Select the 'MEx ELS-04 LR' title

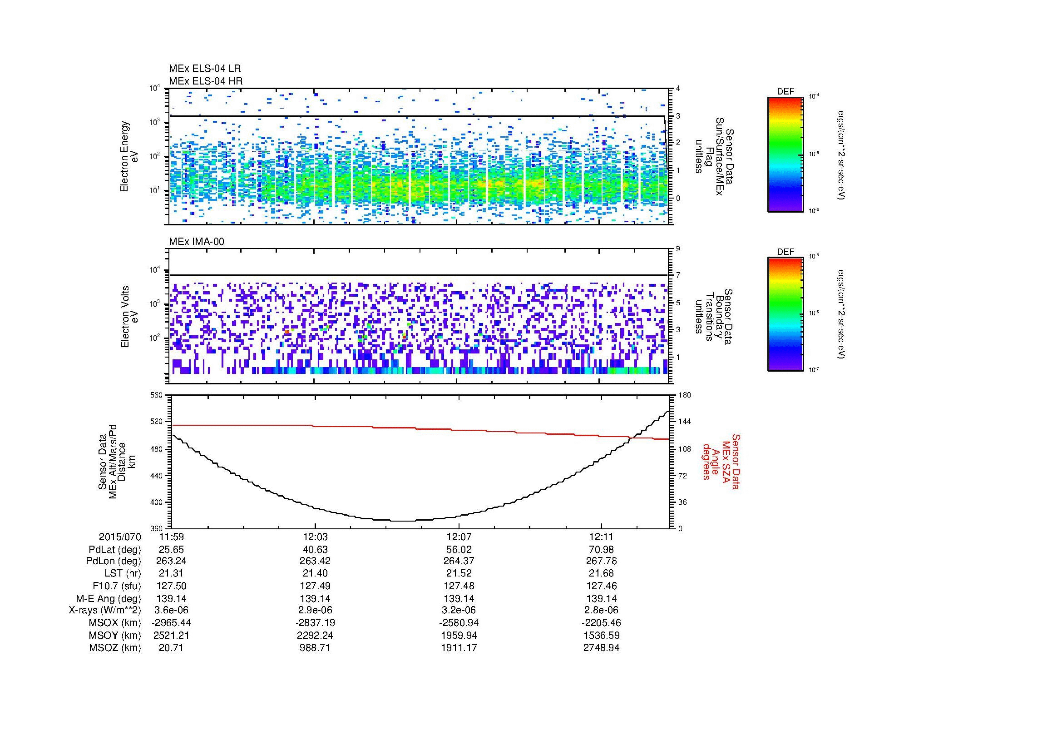(x=205, y=69)
